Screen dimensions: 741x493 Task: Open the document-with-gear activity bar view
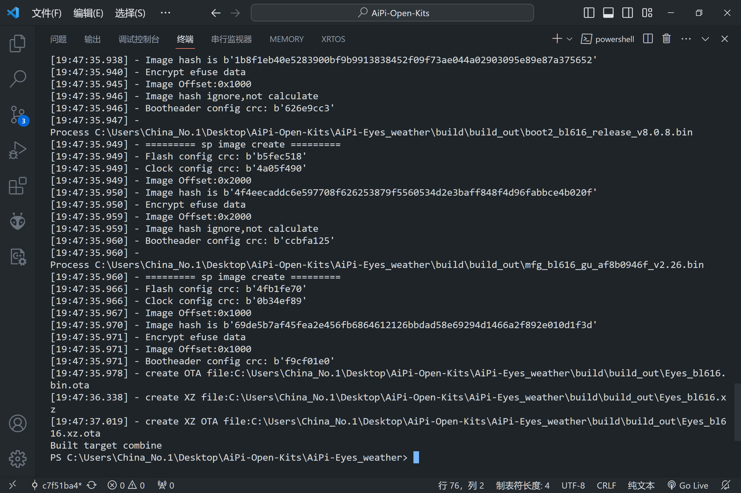(x=18, y=257)
